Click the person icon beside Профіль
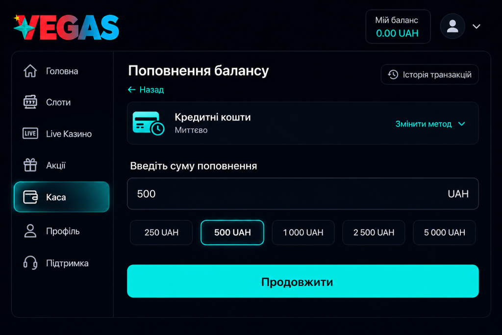Image resolution: width=502 pixels, height=335 pixels. (30, 231)
